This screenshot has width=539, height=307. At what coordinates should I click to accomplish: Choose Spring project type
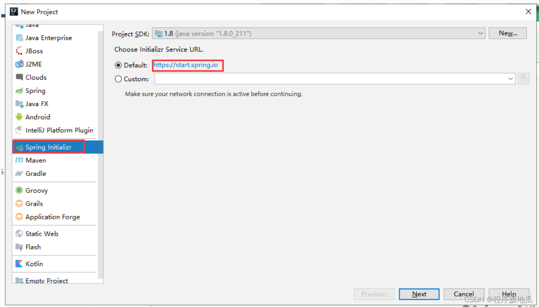point(54,91)
